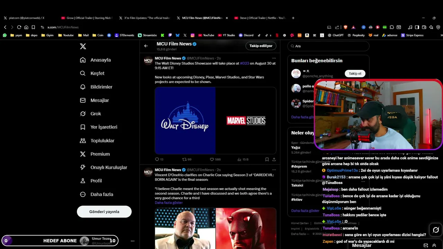The width and height of the screenshot is (443, 249).
Task: Open Topluluklar communities
Action: [97, 140]
